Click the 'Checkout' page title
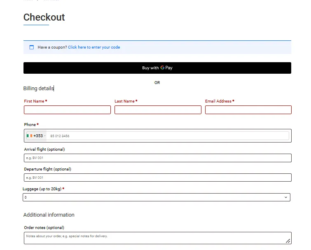This screenshot has width=311, height=250. 44,17
